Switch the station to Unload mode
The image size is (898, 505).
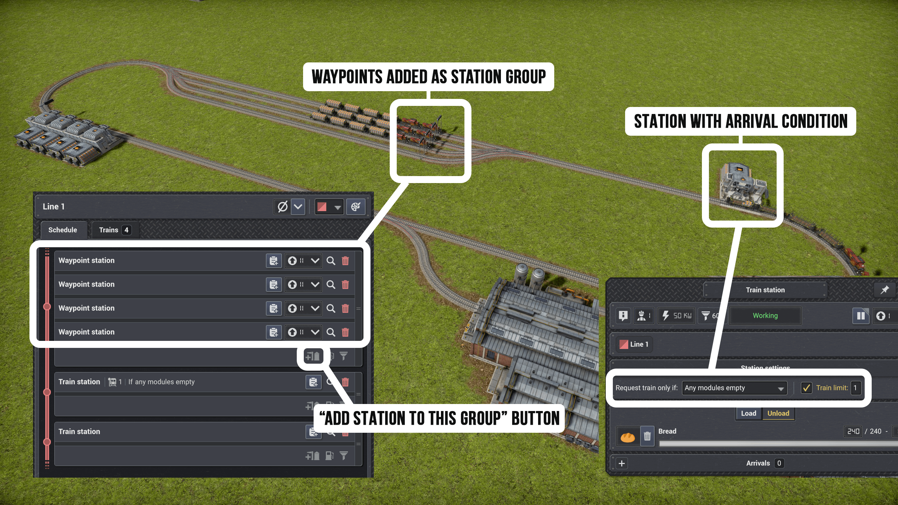pyautogui.click(x=778, y=413)
